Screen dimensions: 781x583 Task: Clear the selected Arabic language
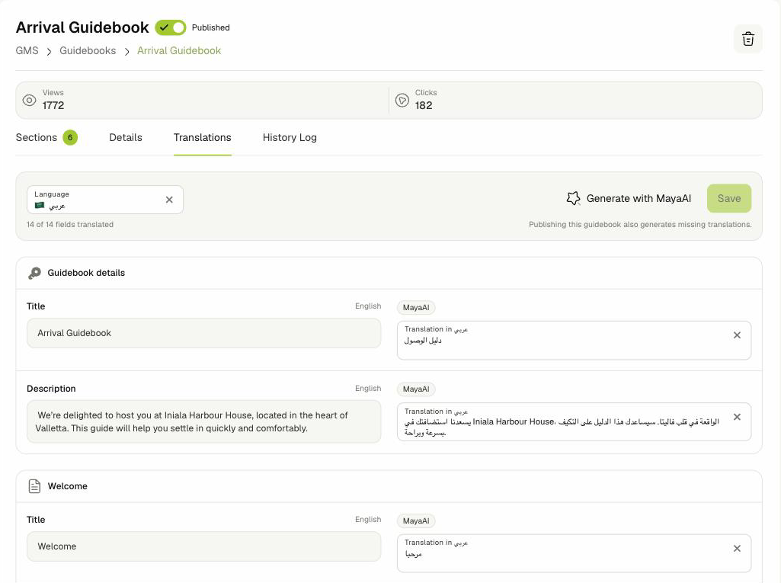point(169,200)
